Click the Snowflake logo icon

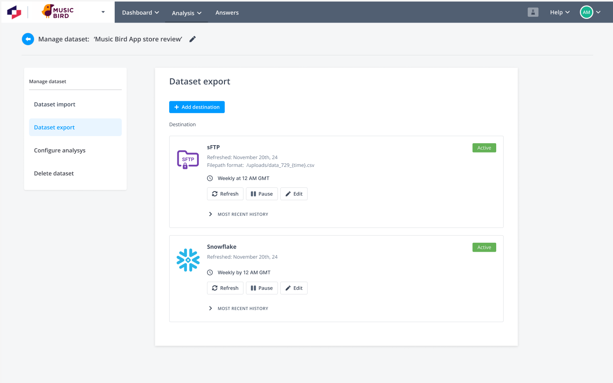(x=188, y=260)
